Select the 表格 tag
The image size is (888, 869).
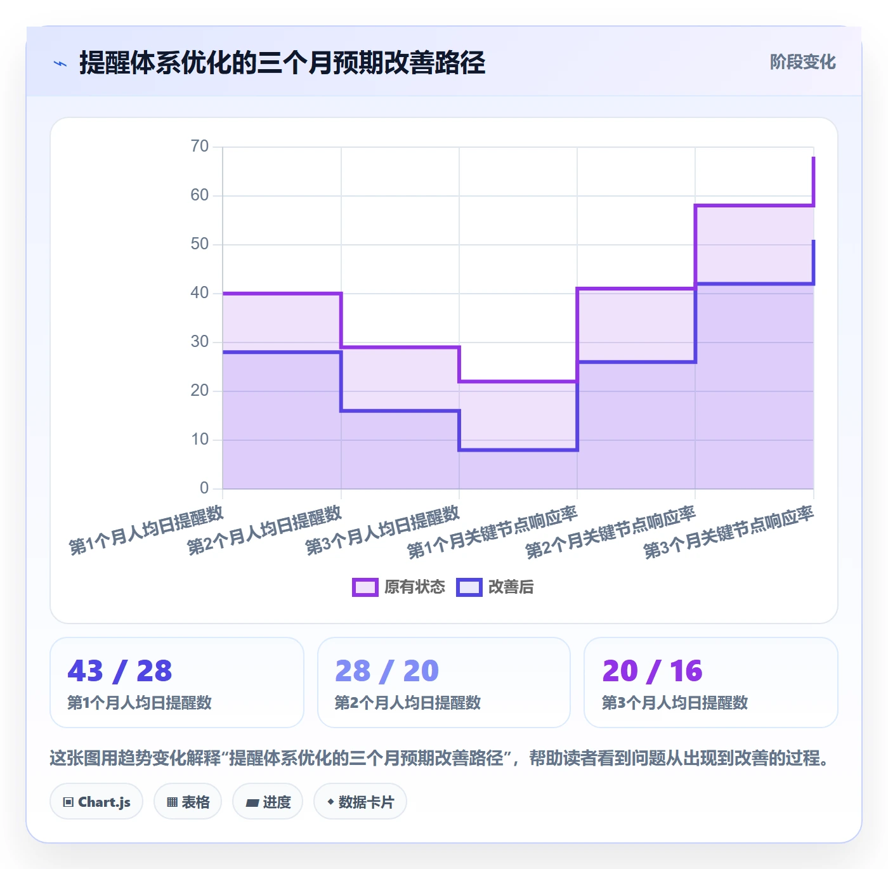188,802
